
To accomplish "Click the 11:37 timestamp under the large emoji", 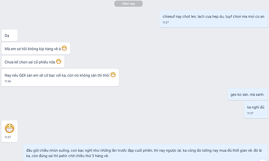I will pyautogui.click(x=8, y=137).
